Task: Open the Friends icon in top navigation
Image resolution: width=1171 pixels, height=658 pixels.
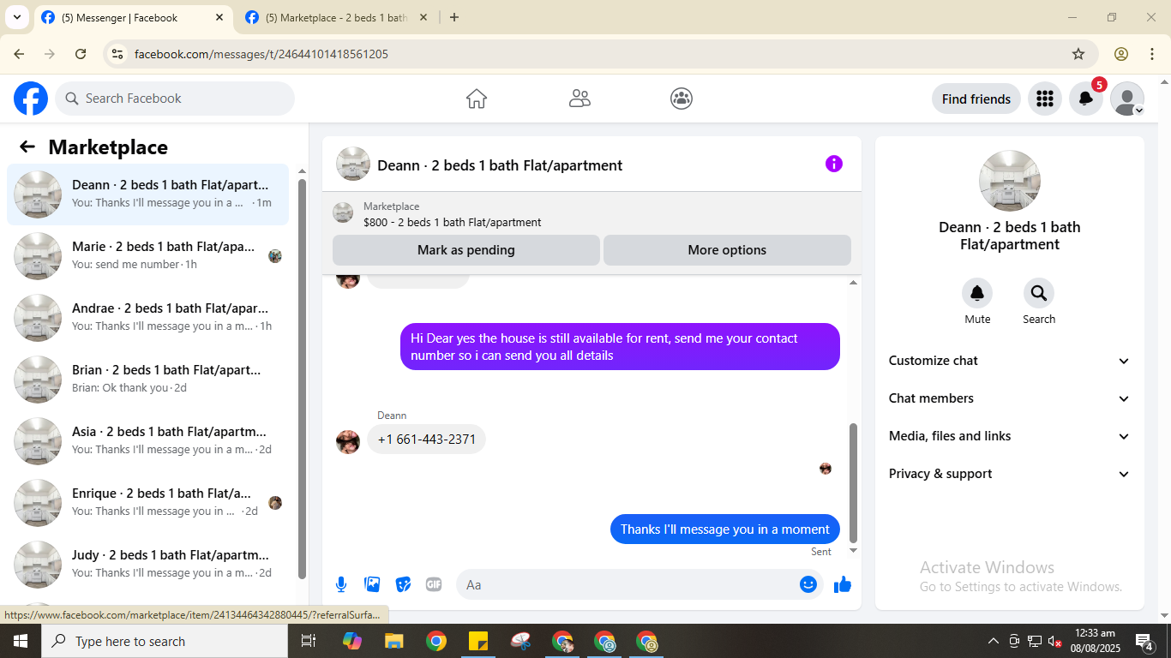Action: click(x=579, y=99)
